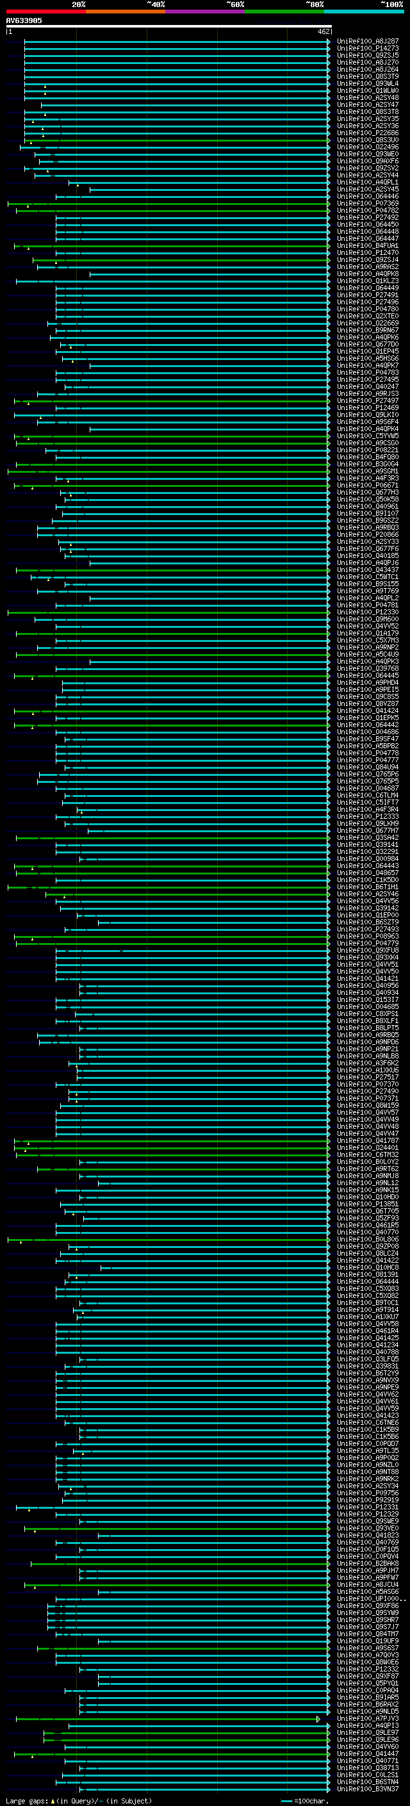410x1806 pixels.
Task: Open the UniRef100_Q9ZSJ5 hit
Action: (x=367, y=55)
